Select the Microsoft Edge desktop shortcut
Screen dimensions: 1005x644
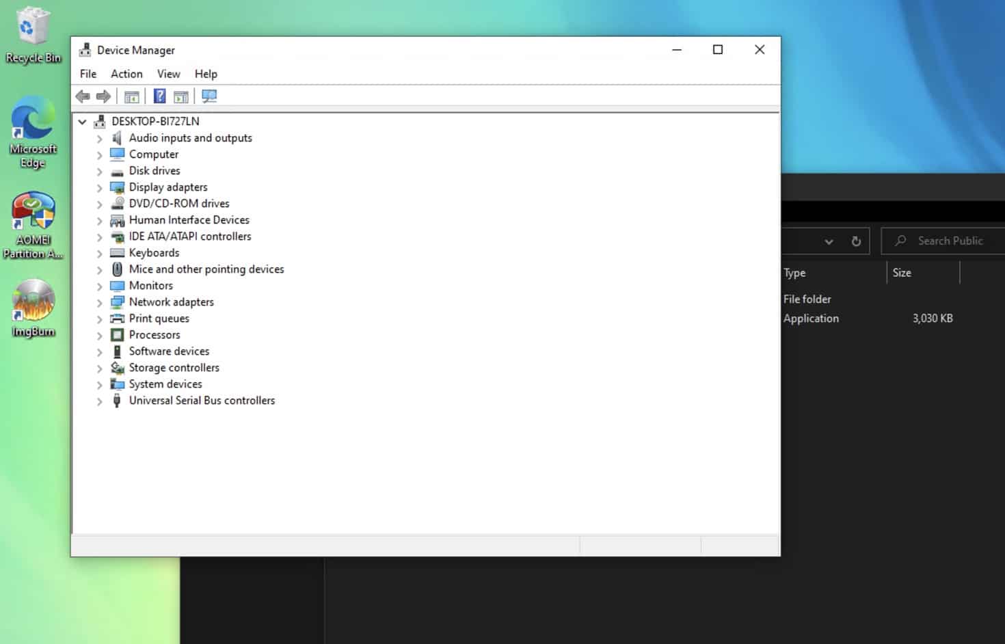33,133
